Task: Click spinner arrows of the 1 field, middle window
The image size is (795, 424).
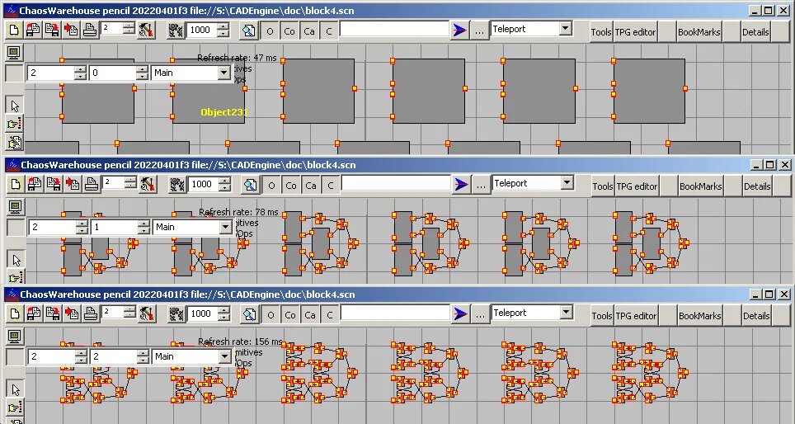Action: click(x=143, y=227)
